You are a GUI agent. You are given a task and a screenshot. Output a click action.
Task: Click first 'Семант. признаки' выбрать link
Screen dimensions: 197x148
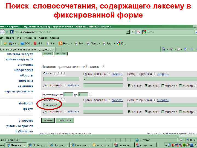coord(163,74)
